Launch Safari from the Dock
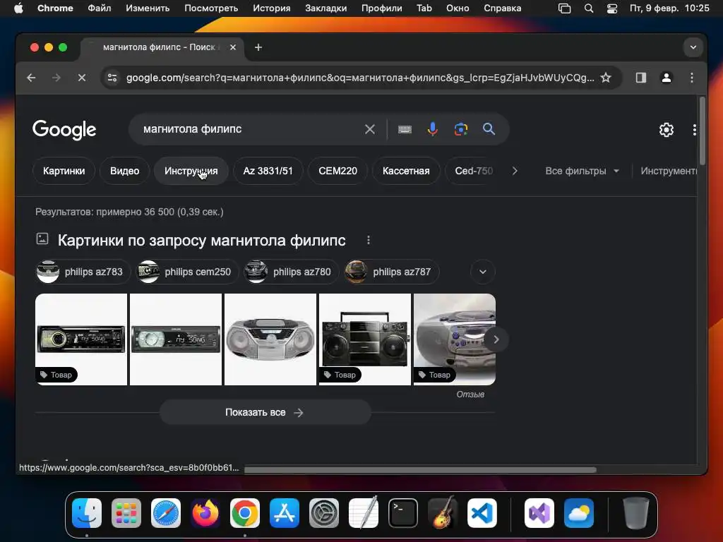 (x=165, y=513)
